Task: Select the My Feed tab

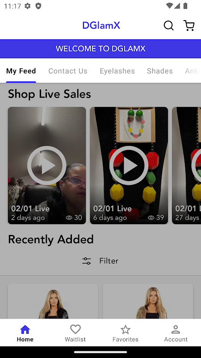Action: (x=21, y=71)
